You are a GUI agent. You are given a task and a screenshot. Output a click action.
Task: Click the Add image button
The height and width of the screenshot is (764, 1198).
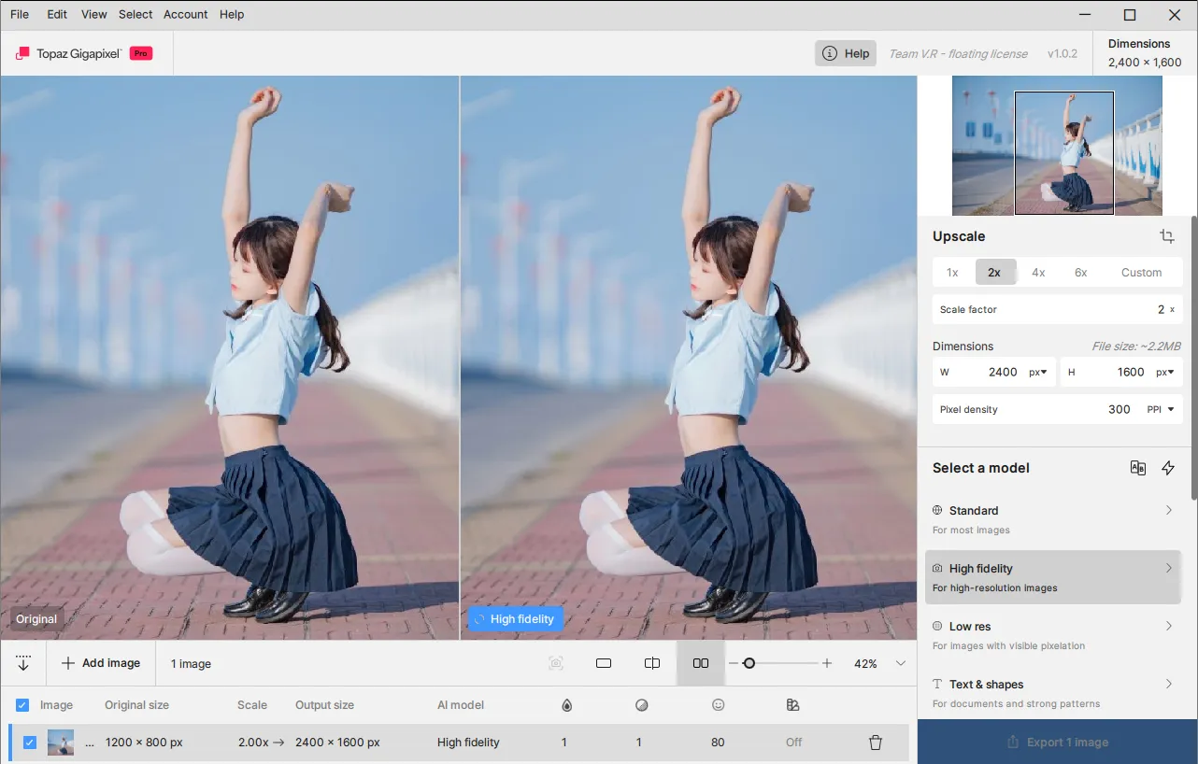(101, 663)
